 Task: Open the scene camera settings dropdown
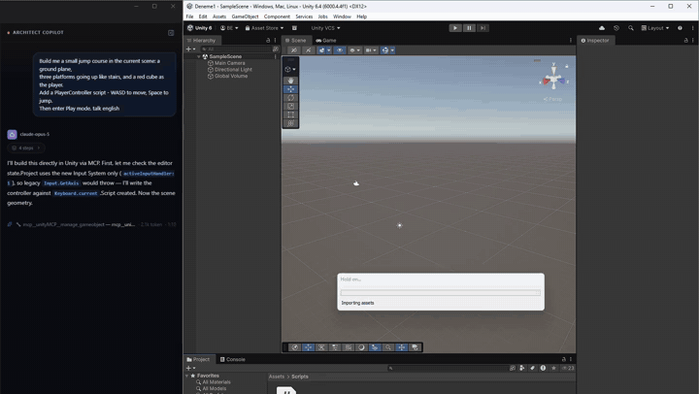point(371,50)
